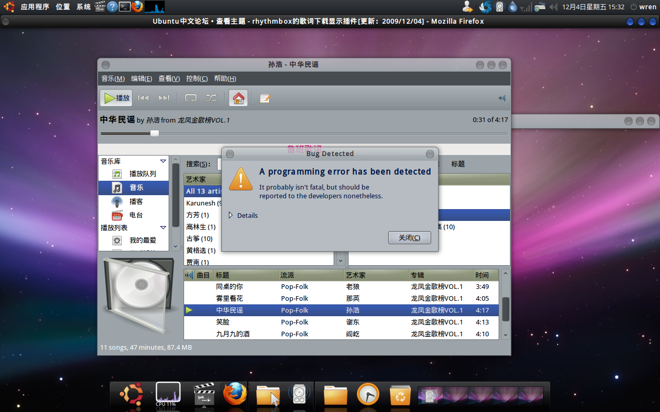Sort tracks by 专辑 column header

(x=441, y=275)
